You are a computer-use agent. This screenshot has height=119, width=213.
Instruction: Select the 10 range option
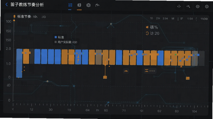point(151,18)
